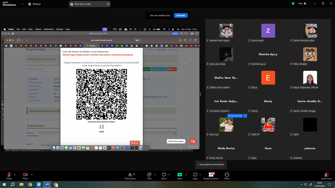Click Ask to unmute button
Image resolution: width=335 pixels, height=188 pixels.
[x=235, y=116]
